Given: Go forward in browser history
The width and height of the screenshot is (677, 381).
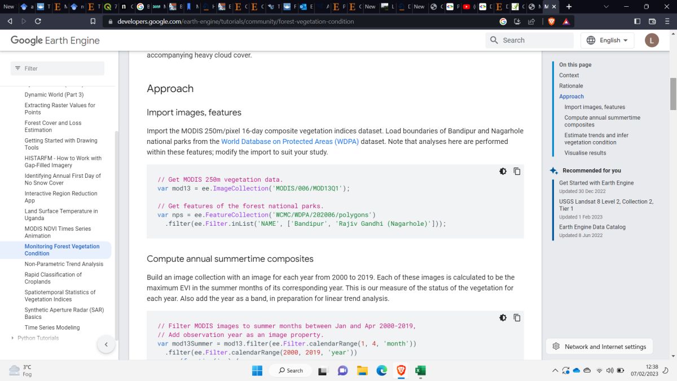Looking at the screenshot, I should (x=24, y=21).
